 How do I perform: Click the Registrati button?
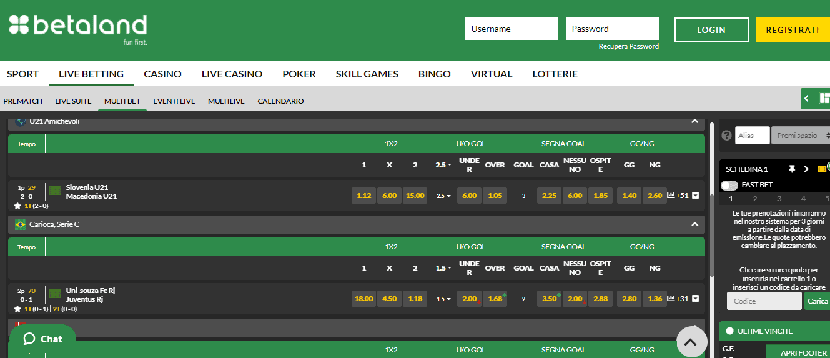pos(793,30)
